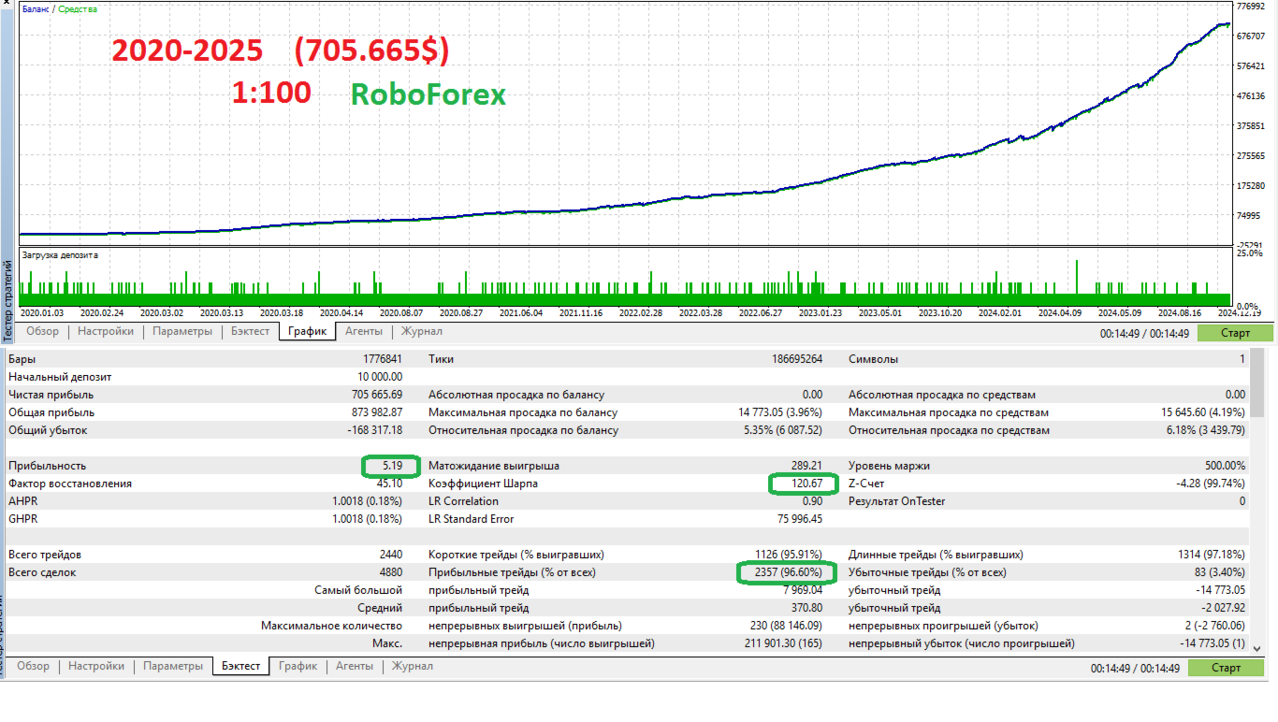Click the Фактор восстановления value 45.10
Screen dimensions: 1278x722
(389, 484)
